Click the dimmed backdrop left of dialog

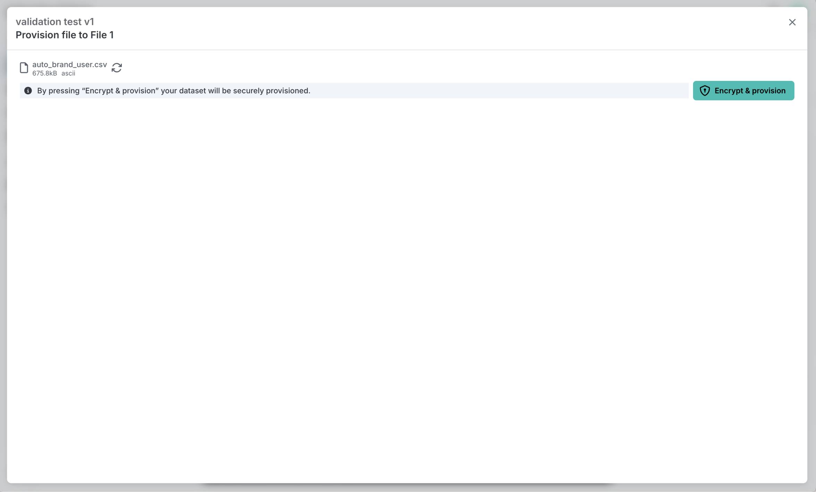pos(3,243)
